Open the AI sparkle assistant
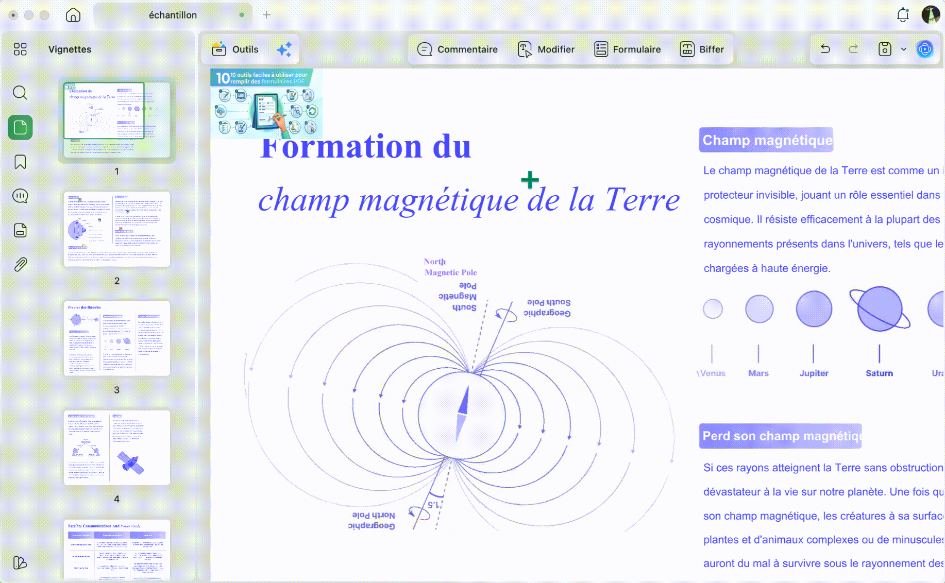This screenshot has width=945, height=583. 284,49
